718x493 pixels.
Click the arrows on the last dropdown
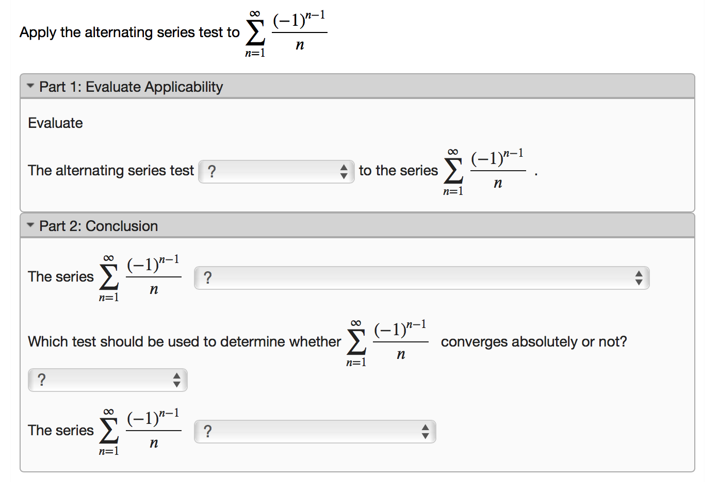click(425, 432)
